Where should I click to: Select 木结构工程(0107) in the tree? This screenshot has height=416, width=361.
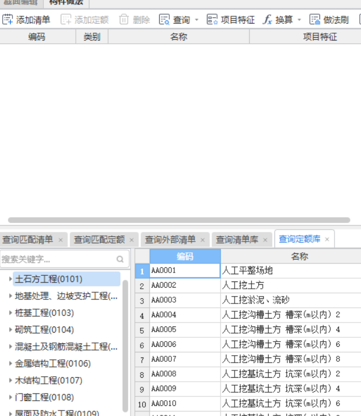(48, 380)
